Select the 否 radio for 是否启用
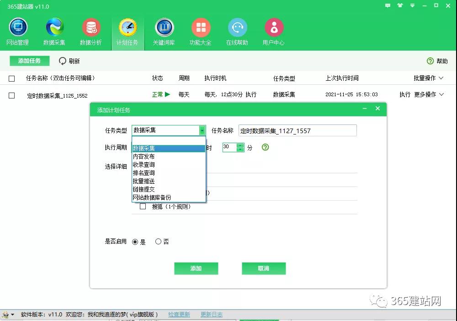The height and width of the screenshot is (321, 457). point(158,241)
